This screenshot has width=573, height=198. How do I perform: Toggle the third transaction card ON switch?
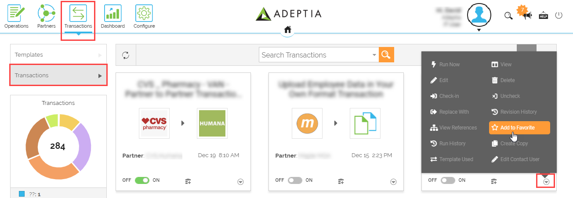[448, 180]
